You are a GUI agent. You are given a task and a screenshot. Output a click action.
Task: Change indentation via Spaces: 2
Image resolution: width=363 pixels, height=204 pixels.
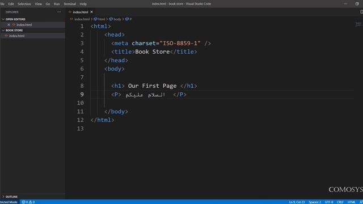pyautogui.click(x=315, y=202)
